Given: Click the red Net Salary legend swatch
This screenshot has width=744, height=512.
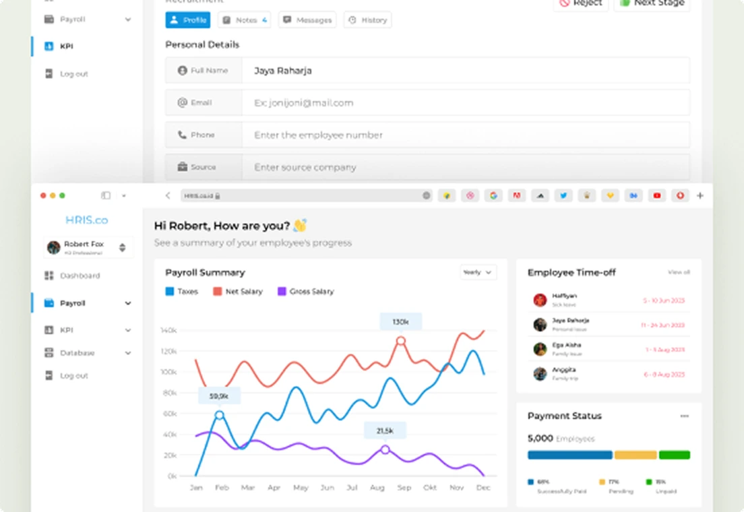Looking at the screenshot, I should pyautogui.click(x=217, y=291).
